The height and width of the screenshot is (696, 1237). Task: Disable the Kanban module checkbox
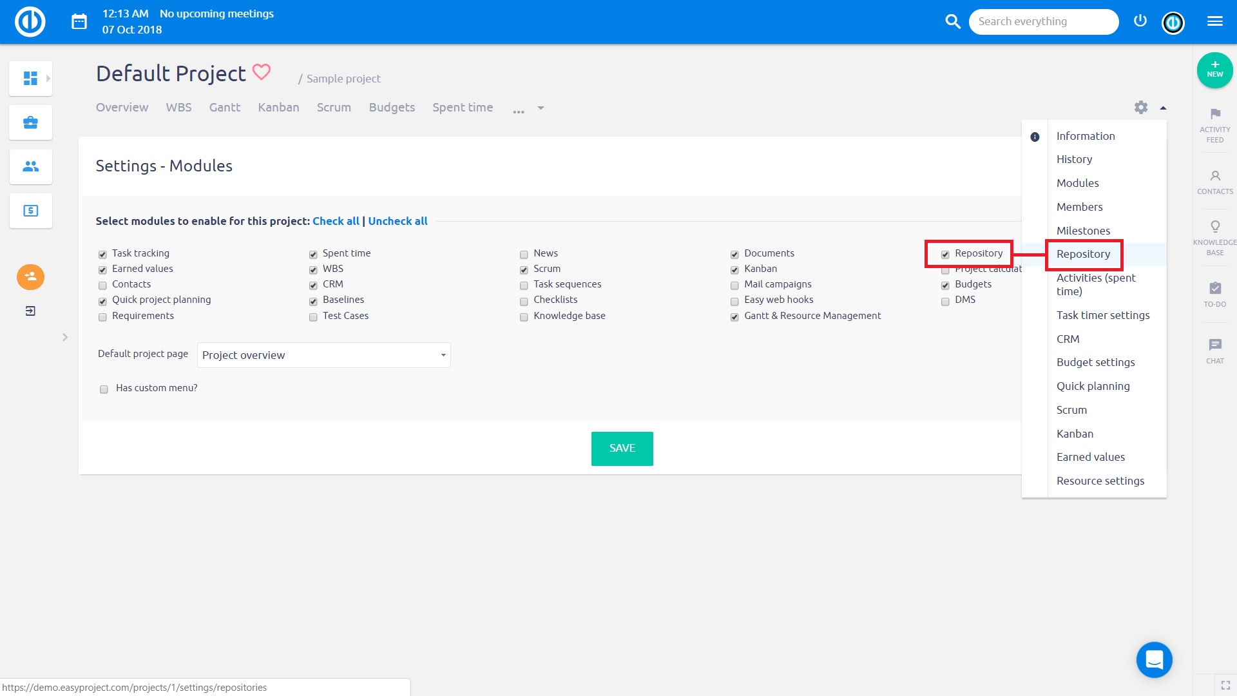[734, 269]
